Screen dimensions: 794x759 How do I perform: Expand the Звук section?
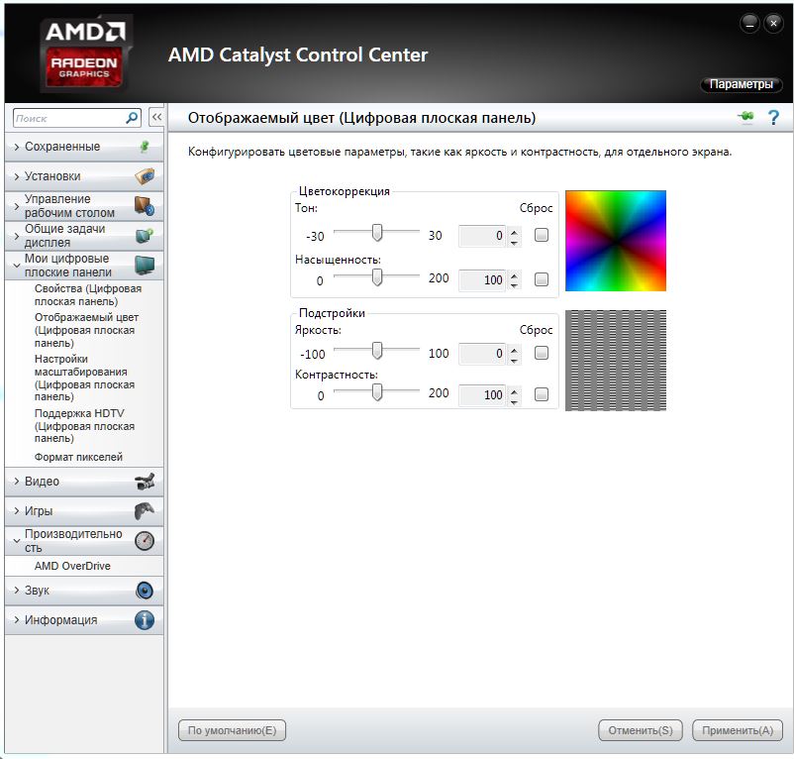pos(17,591)
